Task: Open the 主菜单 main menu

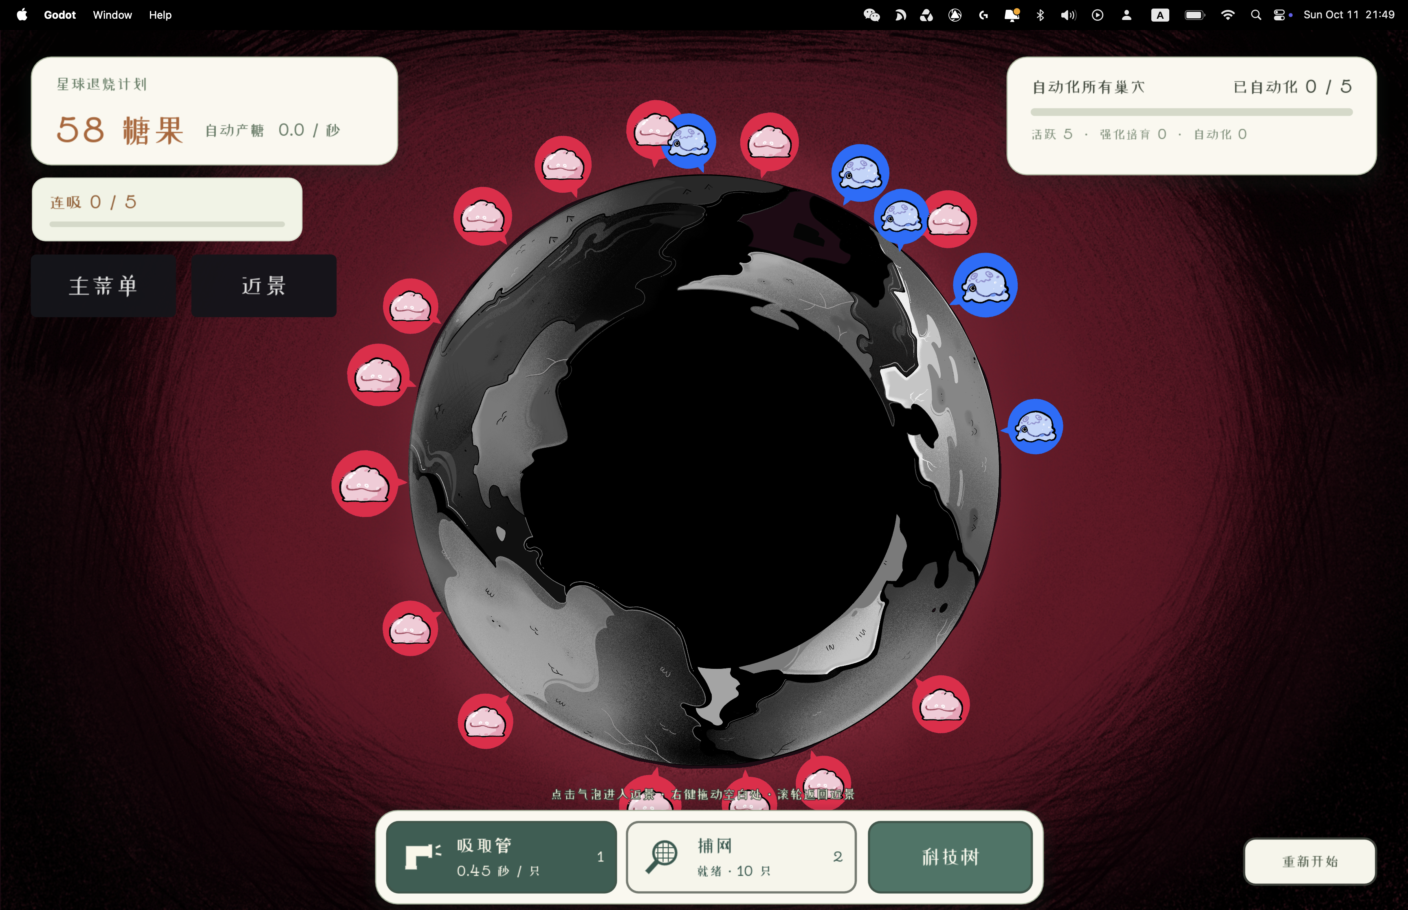Action: [x=103, y=286]
